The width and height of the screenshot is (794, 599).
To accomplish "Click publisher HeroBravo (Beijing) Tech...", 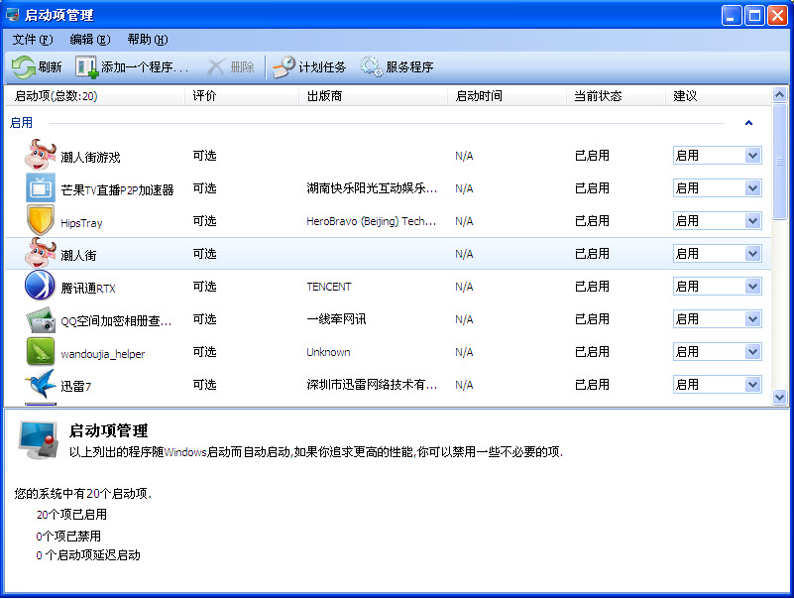I will pos(371,221).
